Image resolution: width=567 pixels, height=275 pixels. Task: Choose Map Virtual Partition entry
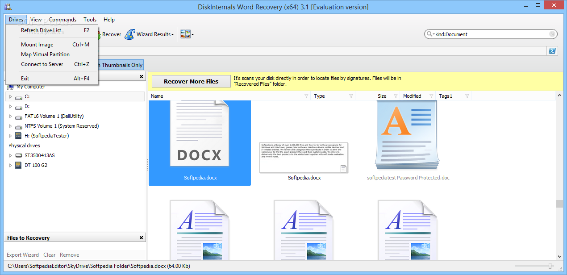click(52, 54)
